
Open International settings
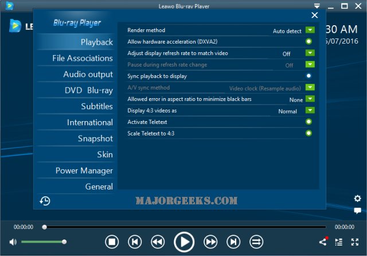tap(76, 122)
